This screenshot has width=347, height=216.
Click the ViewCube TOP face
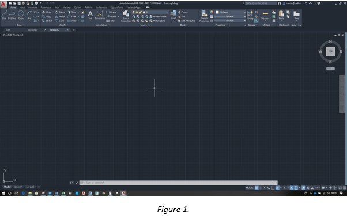pos(330,51)
